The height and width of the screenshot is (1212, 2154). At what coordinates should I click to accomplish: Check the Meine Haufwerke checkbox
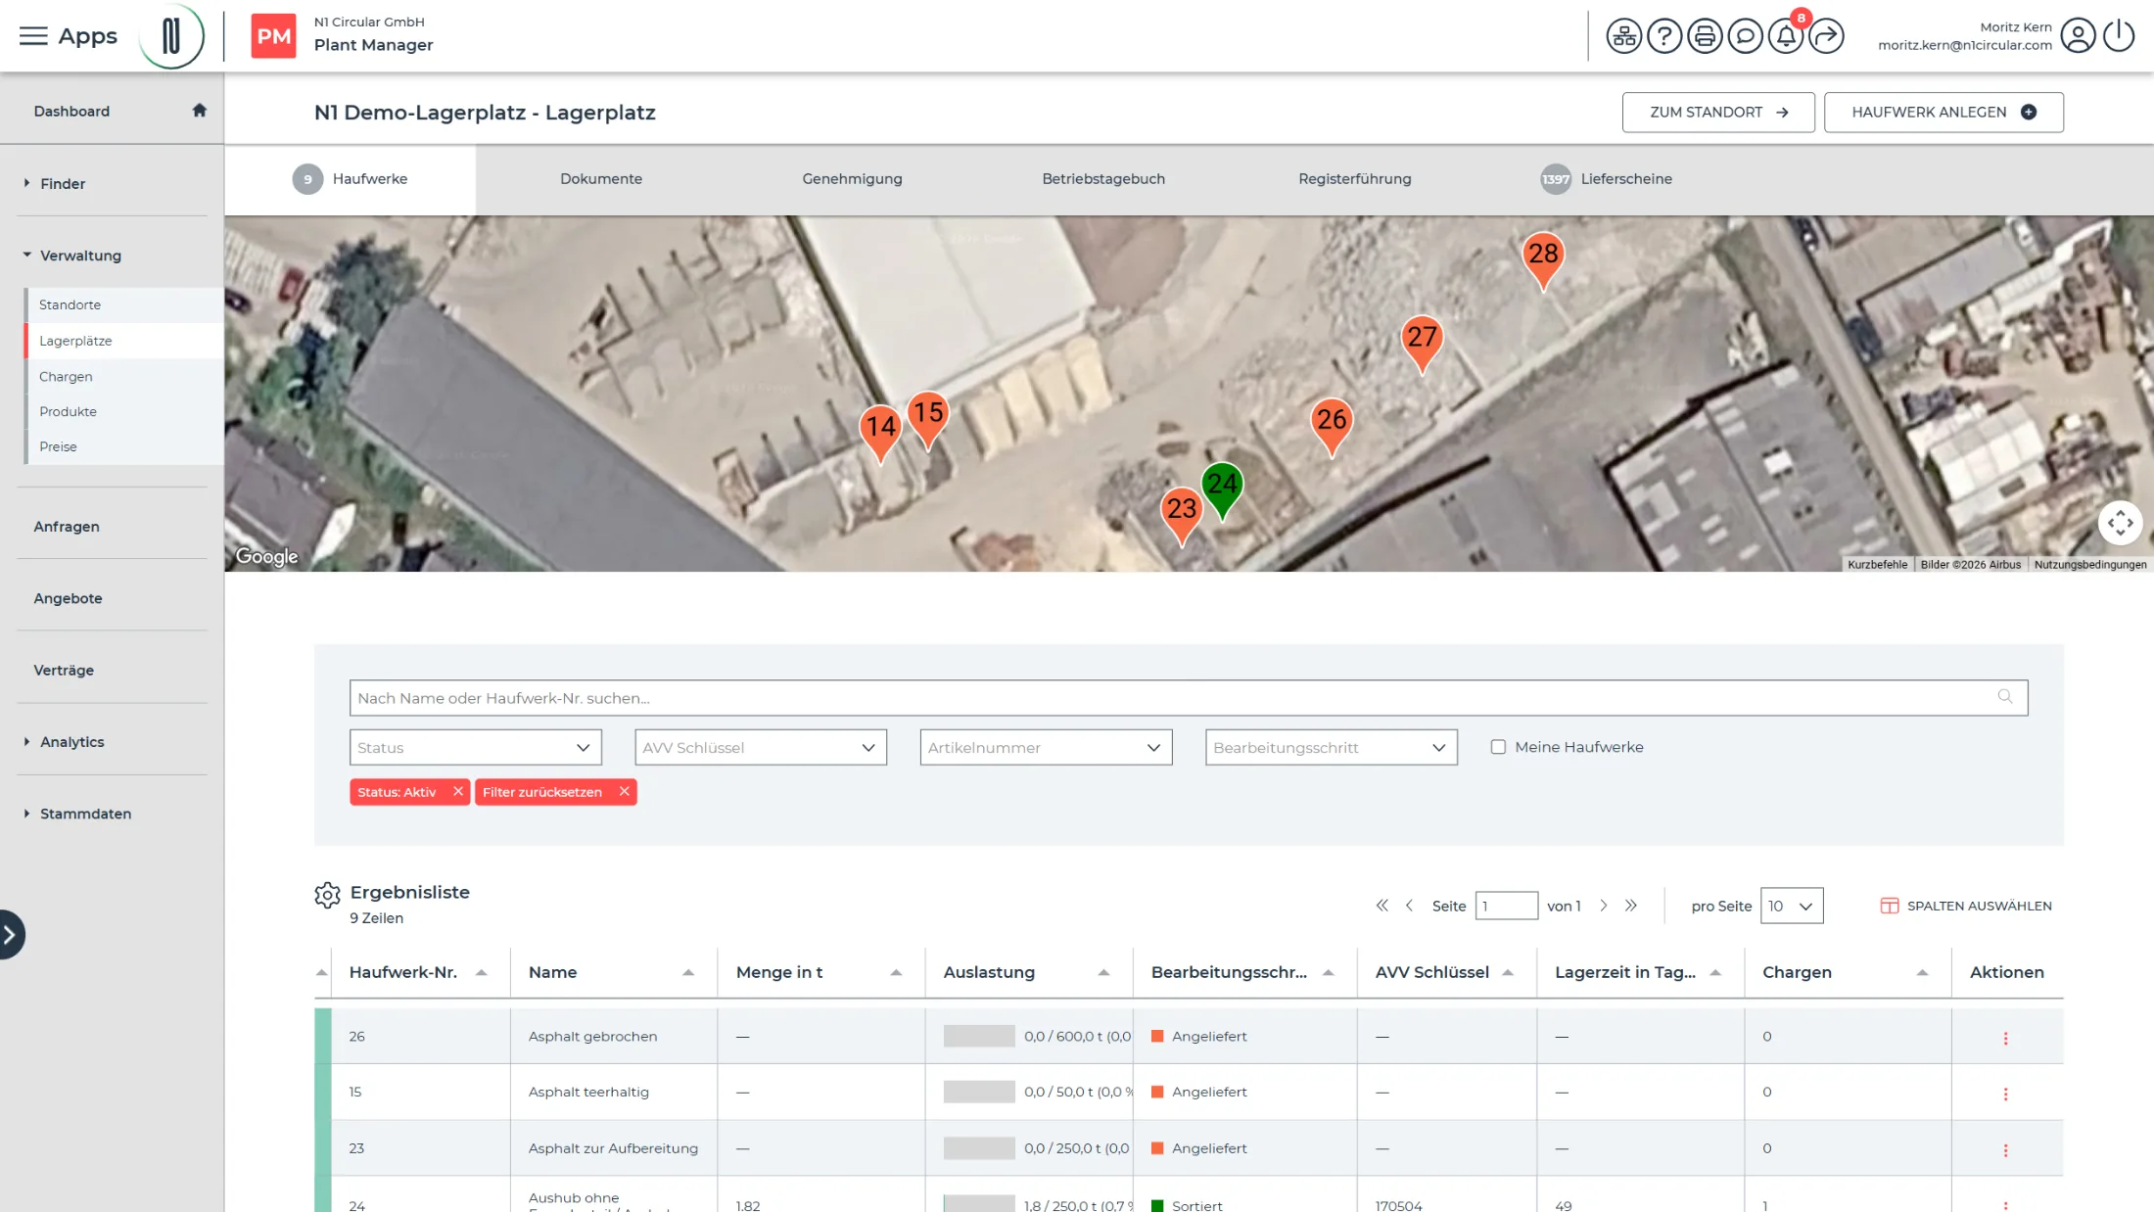pyautogui.click(x=1498, y=747)
